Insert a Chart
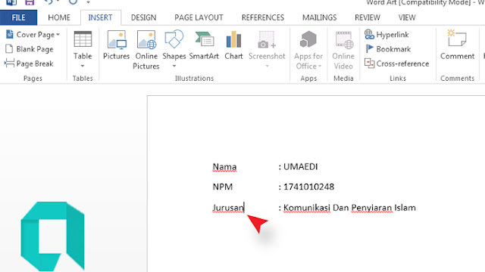This screenshot has height=272, width=485. (233, 45)
